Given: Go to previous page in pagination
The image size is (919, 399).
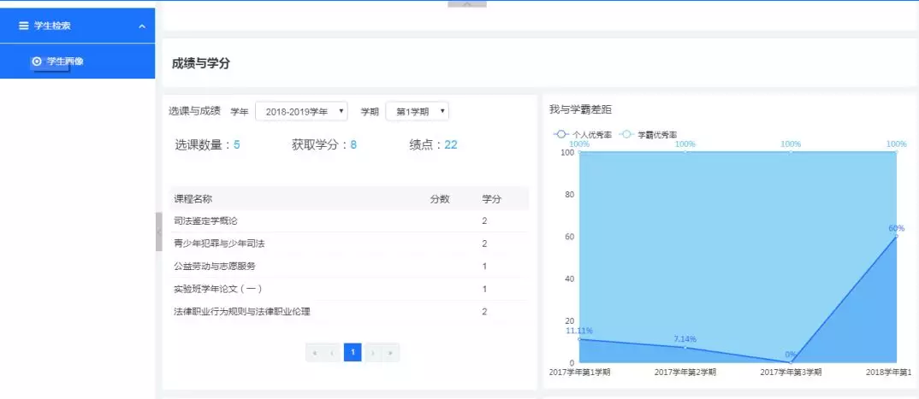Looking at the screenshot, I should pyautogui.click(x=332, y=352).
